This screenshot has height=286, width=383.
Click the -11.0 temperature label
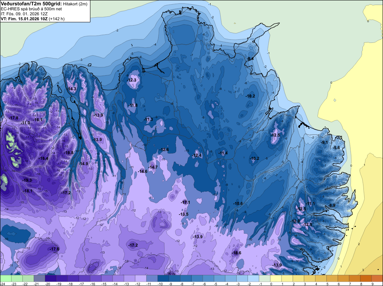(25, 123)
